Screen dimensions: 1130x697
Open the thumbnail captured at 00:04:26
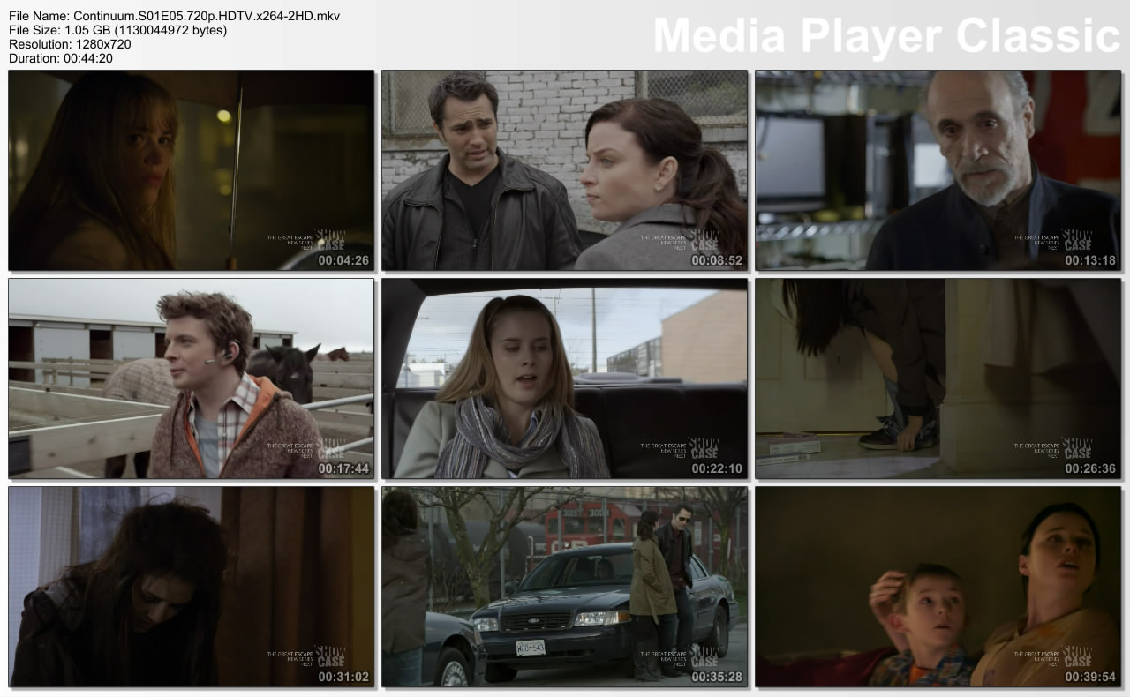coord(191,170)
